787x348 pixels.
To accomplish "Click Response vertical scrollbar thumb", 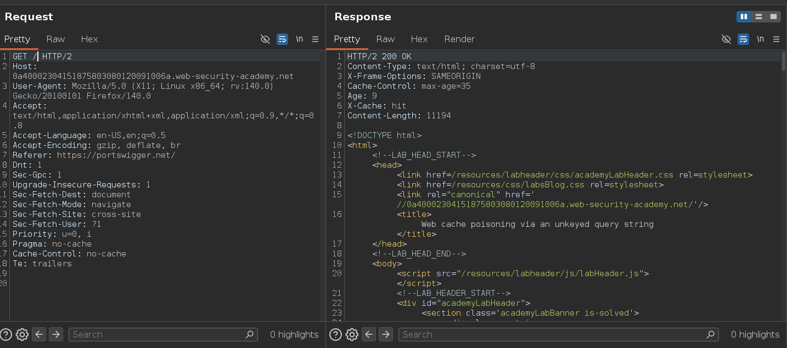I will [x=783, y=60].
